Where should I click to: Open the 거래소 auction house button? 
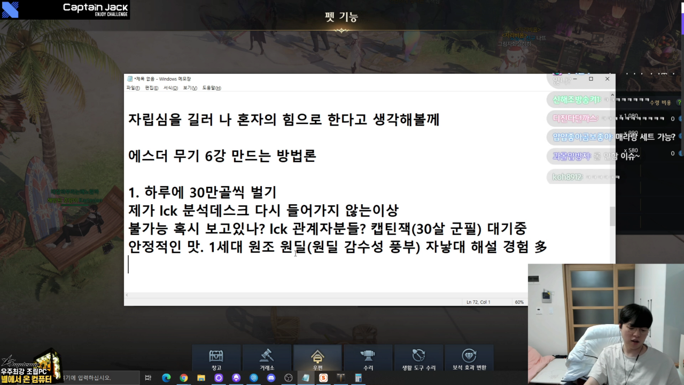click(x=267, y=358)
